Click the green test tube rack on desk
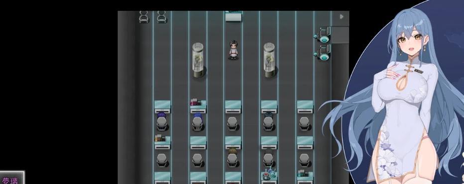The height and width of the screenshot is (184, 464). pyautogui.click(x=303, y=174)
